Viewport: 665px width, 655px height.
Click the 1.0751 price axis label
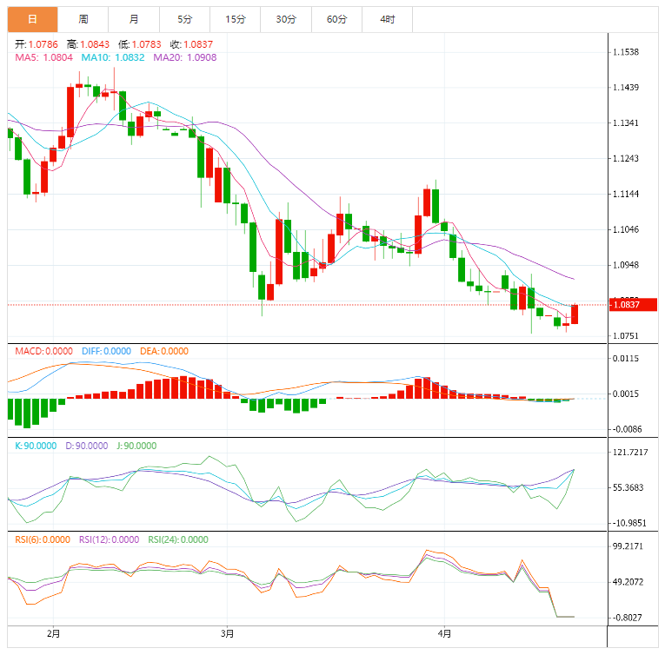coord(626,336)
